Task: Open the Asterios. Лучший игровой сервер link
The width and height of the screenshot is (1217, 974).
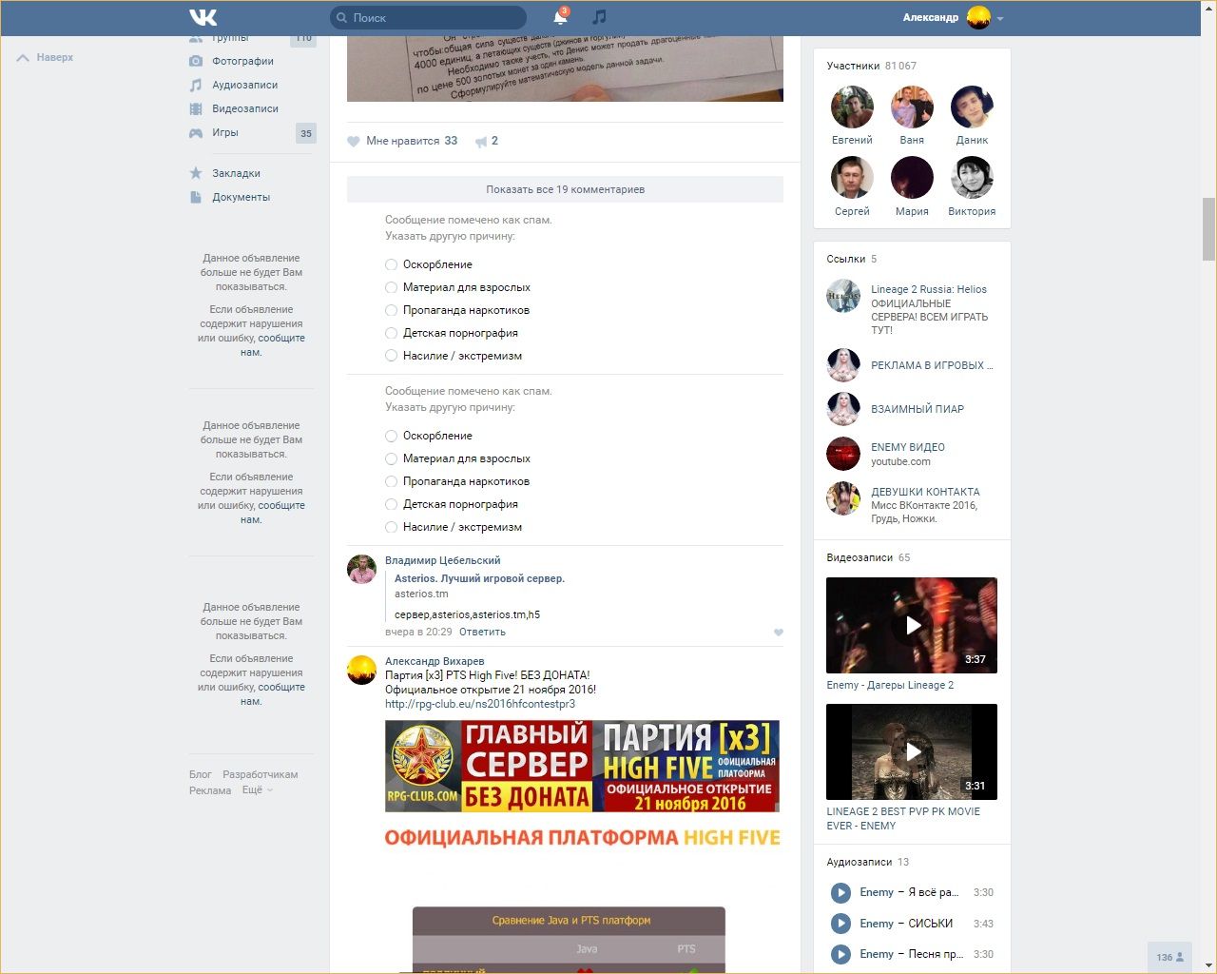Action: pyautogui.click(x=479, y=578)
